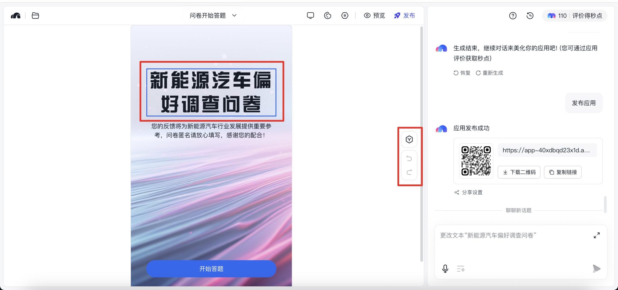Click the component cube icon beside the canvas
This screenshot has height=290, width=618.
click(409, 139)
